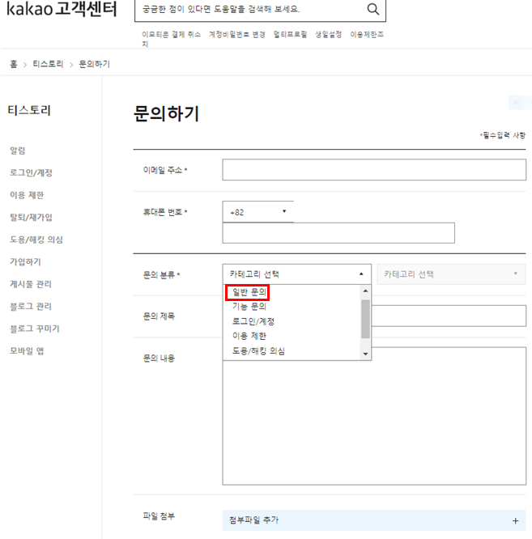Screen dimensions: 532x539
Task: Click the dropdown list scrollbar thumb
Action: click(365, 319)
